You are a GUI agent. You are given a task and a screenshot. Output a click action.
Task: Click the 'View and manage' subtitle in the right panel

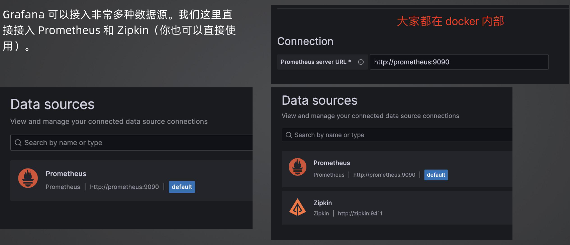[x=370, y=116]
